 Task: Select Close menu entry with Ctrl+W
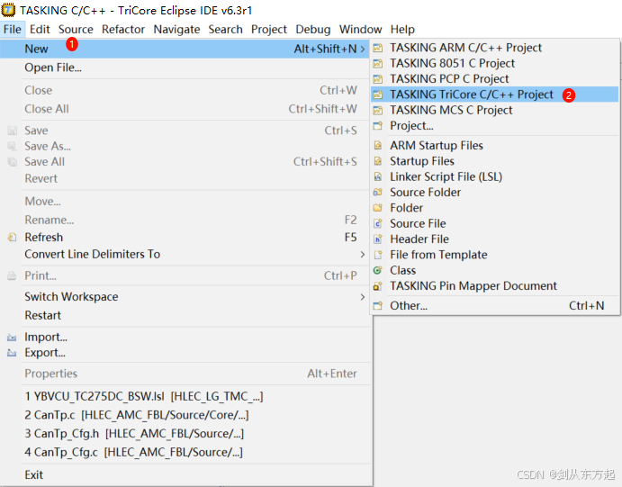tap(185, 90)
